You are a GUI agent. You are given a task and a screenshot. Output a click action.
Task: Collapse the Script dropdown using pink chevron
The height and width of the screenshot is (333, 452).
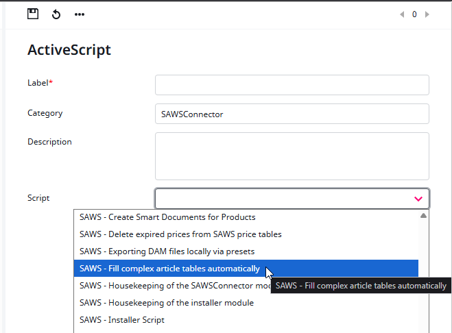point(418,199)
